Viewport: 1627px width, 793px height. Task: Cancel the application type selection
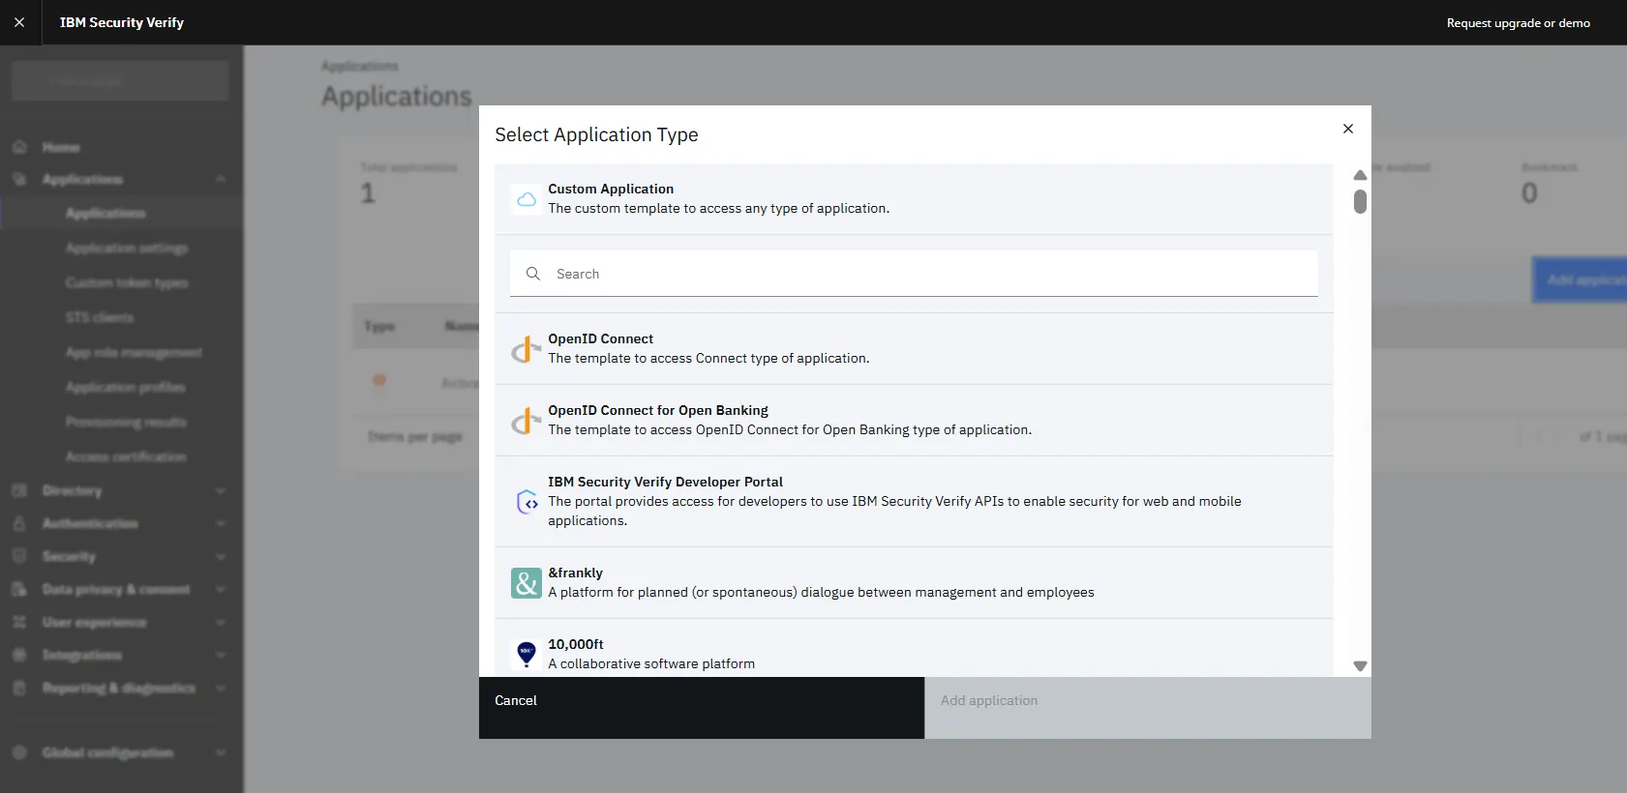pos(702,708)
